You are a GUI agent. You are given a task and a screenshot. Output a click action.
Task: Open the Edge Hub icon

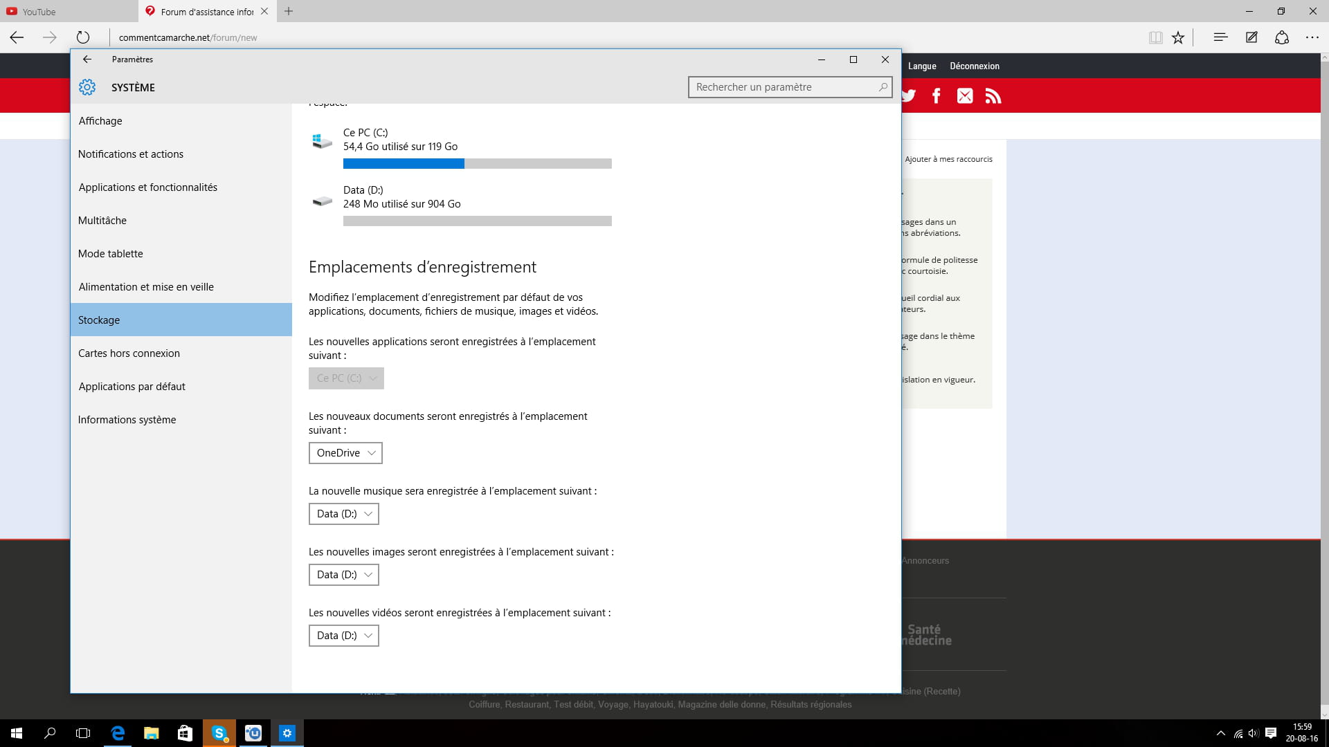pos(1220,37)
